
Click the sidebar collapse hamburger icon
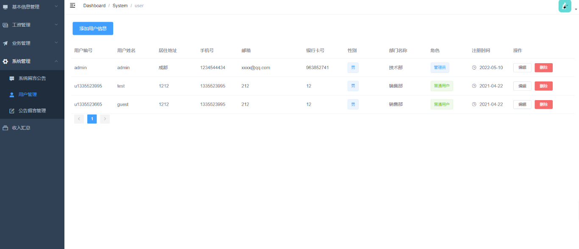coord(72,6)
